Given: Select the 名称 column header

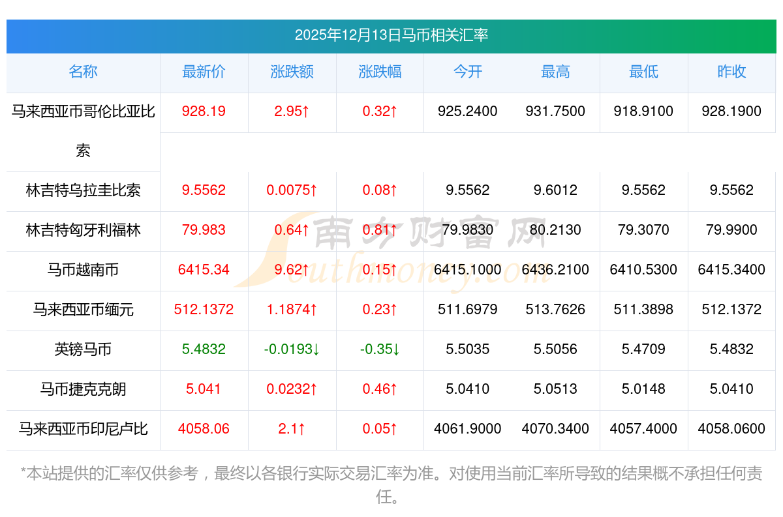Looking at the screenshot, I should tap(83, 72).
